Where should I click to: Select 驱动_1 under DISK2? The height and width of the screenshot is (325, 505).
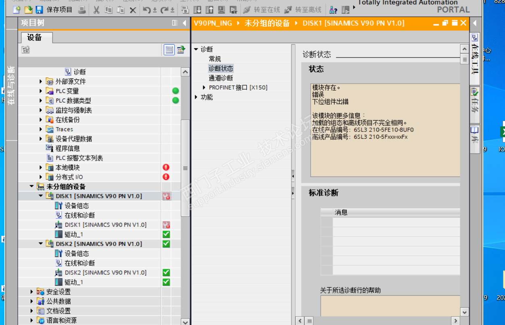pyautogui.click(x=74, y=282)
